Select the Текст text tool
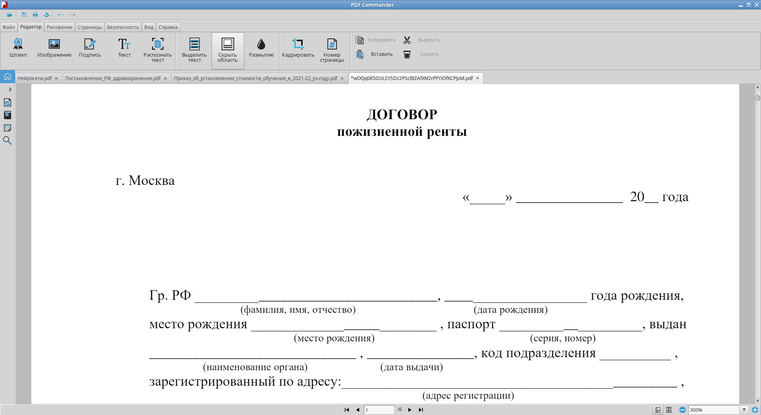This screenshot has width=761, height=415. (x=124, y=48)
